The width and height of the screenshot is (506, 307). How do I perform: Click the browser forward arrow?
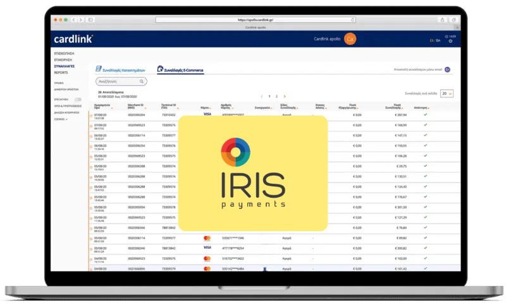tap(79, 20)
